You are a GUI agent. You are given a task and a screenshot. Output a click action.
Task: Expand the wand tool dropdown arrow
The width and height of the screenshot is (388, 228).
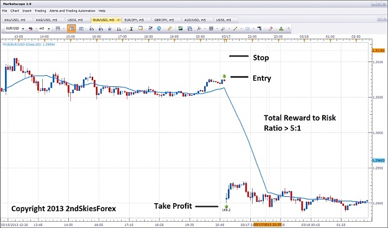click(x=205, y=29)
